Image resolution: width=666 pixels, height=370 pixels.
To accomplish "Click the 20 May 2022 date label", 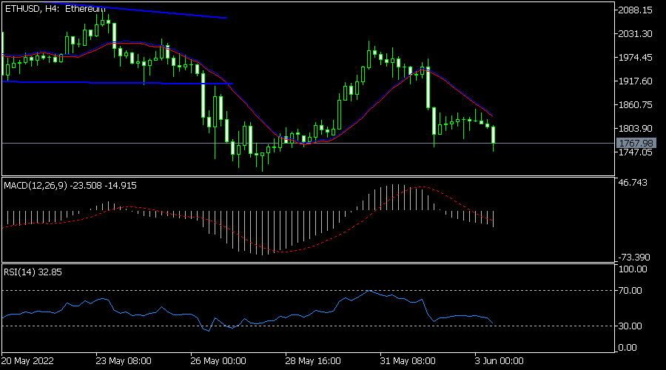I will pyautogui.click(x=27, y=361).
